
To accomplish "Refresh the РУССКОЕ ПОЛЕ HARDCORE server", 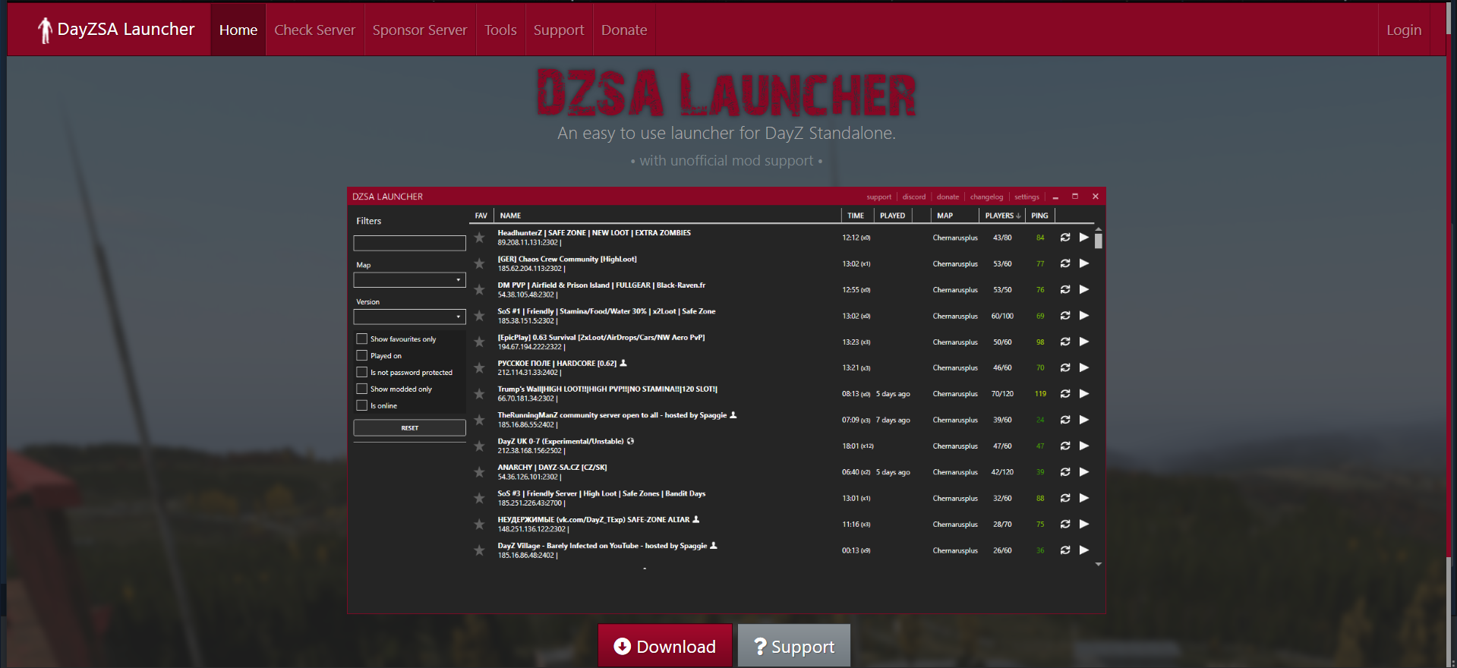I will [1065, 367].
